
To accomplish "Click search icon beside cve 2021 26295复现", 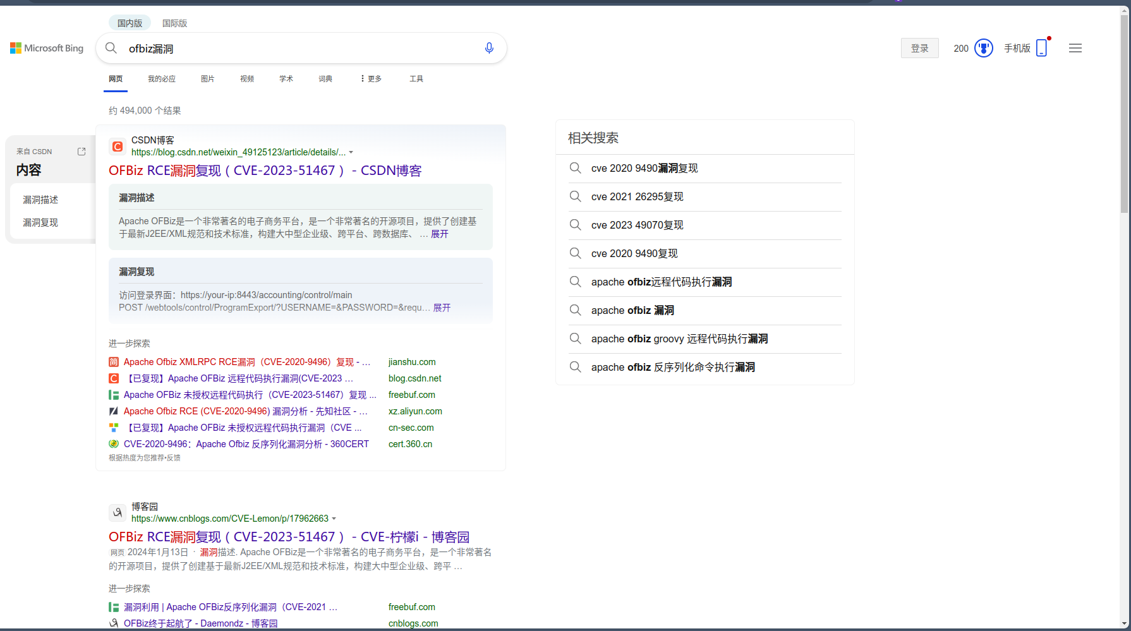I will (x=575, y=196).
